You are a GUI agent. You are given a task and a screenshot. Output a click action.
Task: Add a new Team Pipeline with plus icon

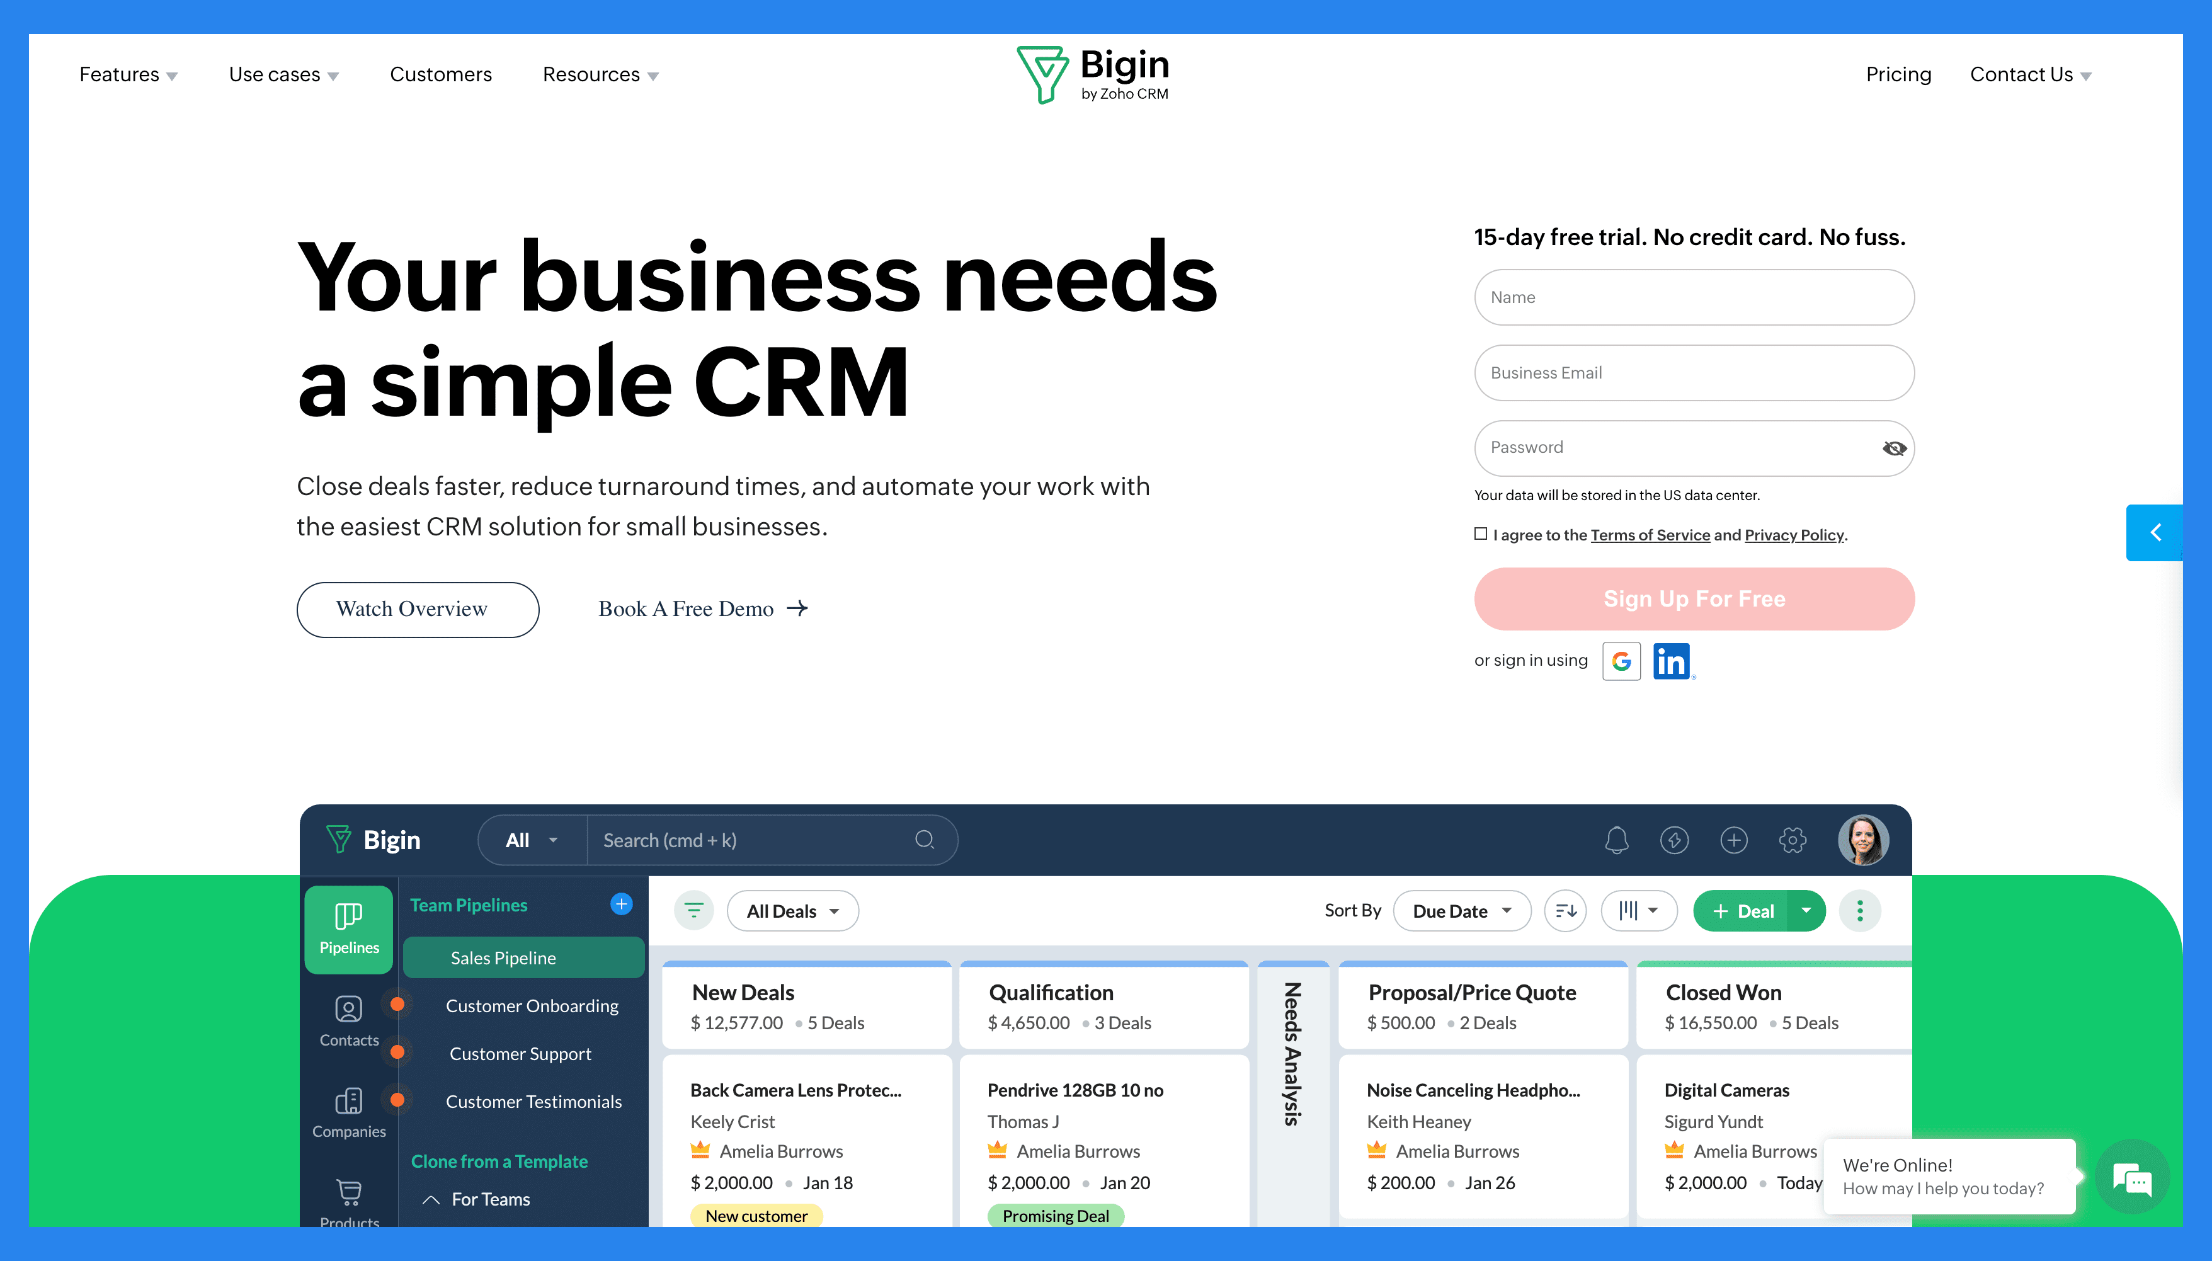622,904
